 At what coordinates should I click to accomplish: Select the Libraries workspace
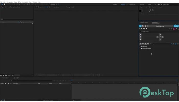coord(142,4)
